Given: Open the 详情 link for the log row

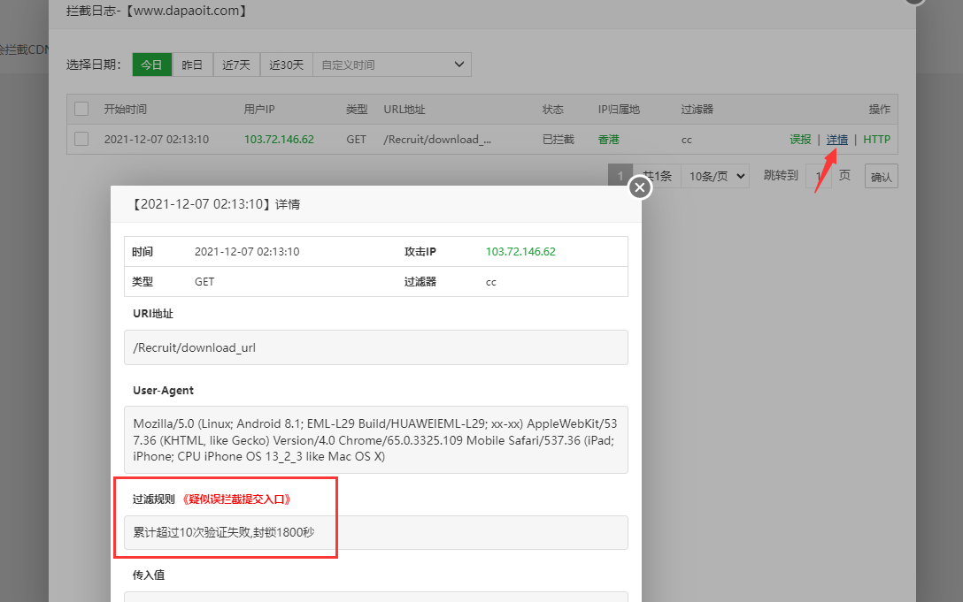Looking at the screenshot, I should click(x=837, y=140).
